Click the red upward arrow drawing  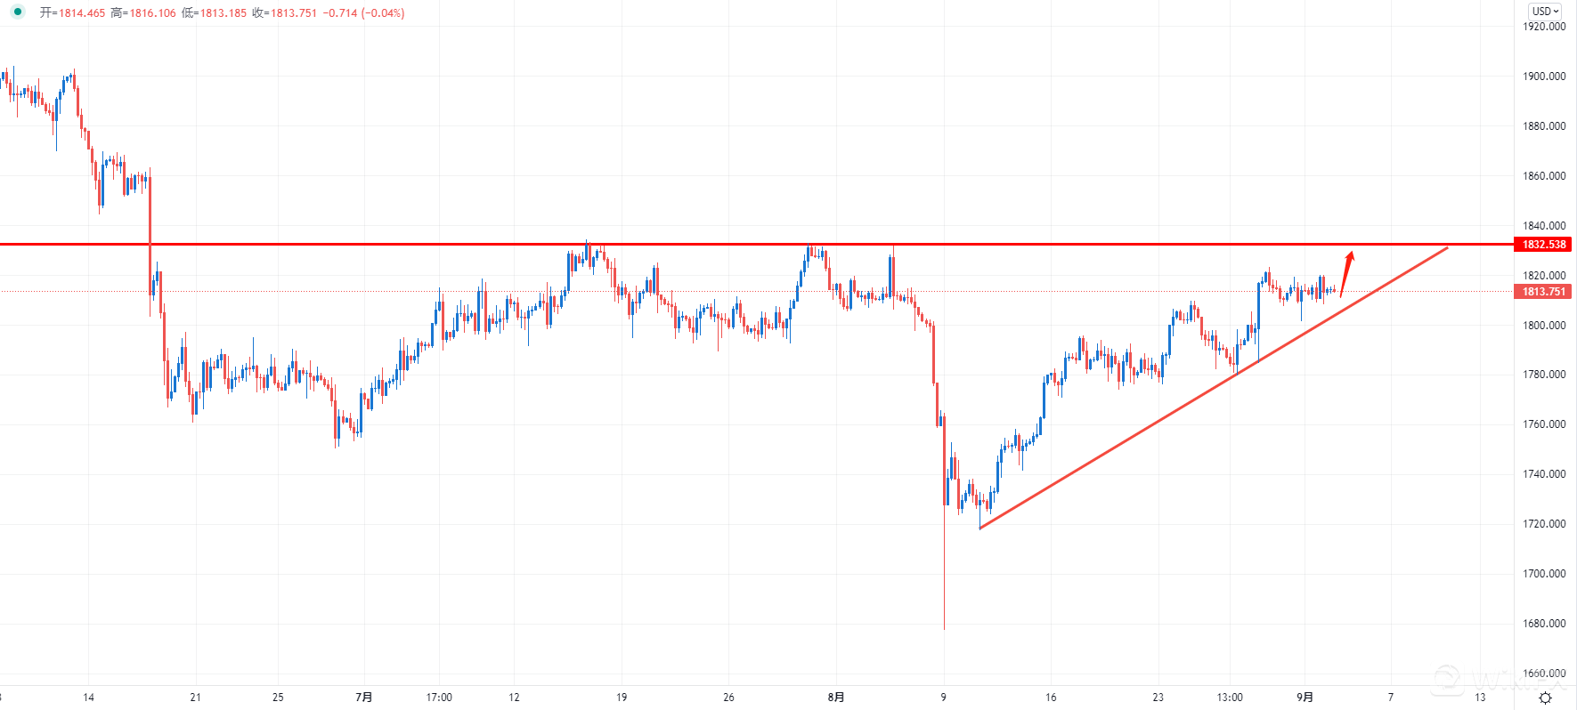[x=1347, y=271]
